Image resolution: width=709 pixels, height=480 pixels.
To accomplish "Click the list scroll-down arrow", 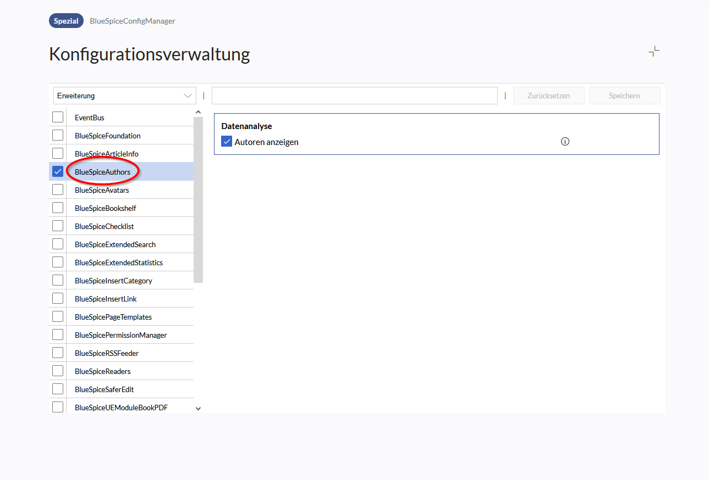I will (199, 409).
